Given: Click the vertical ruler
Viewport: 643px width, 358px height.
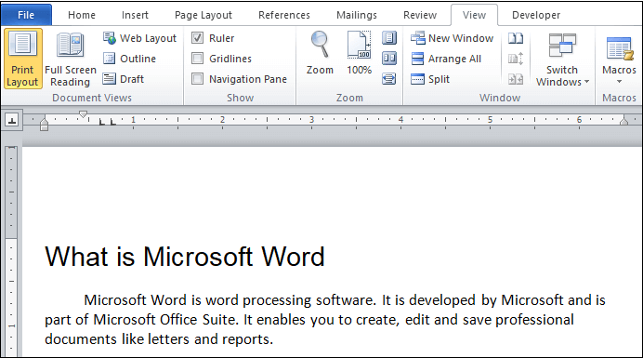Looking at the screenshot, I should [x=11, y=251].
